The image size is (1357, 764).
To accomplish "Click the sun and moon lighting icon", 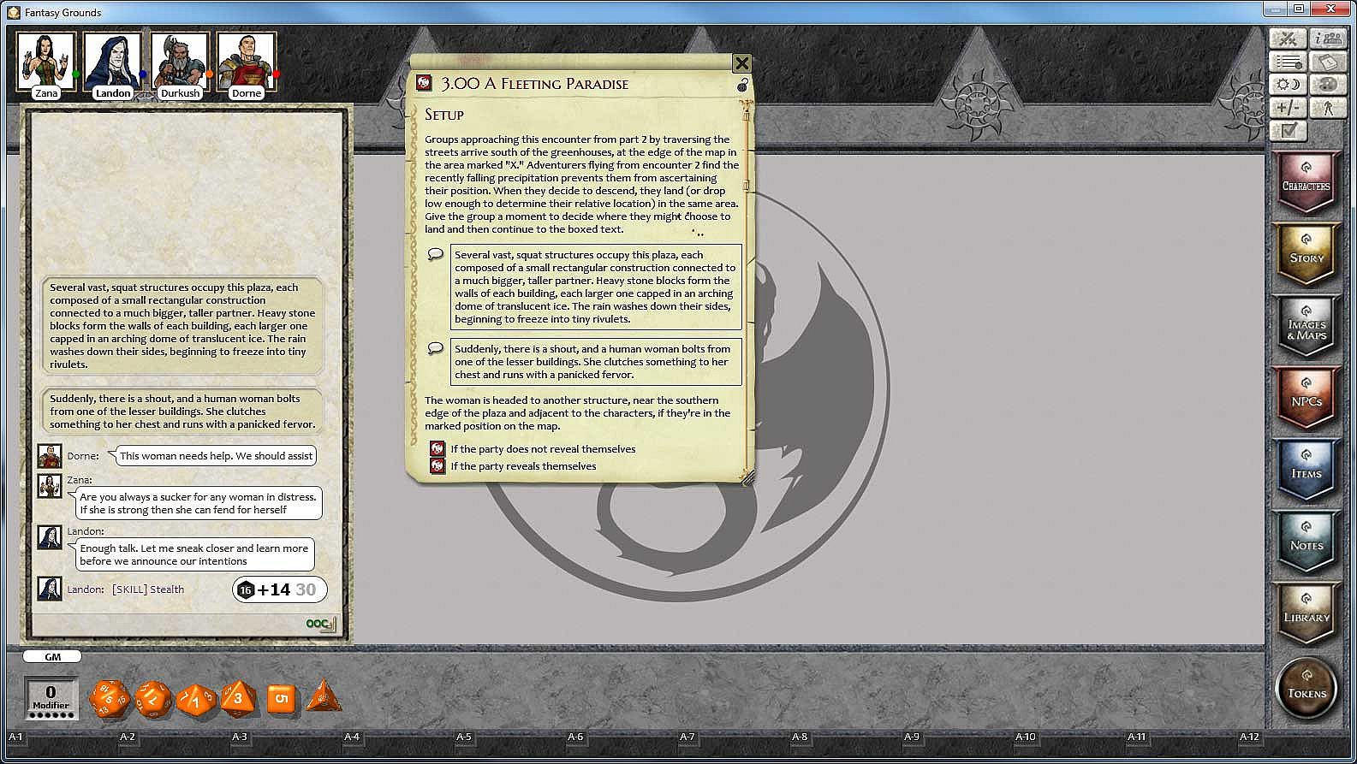I will pyautogui.click(x=1287, y=85).
